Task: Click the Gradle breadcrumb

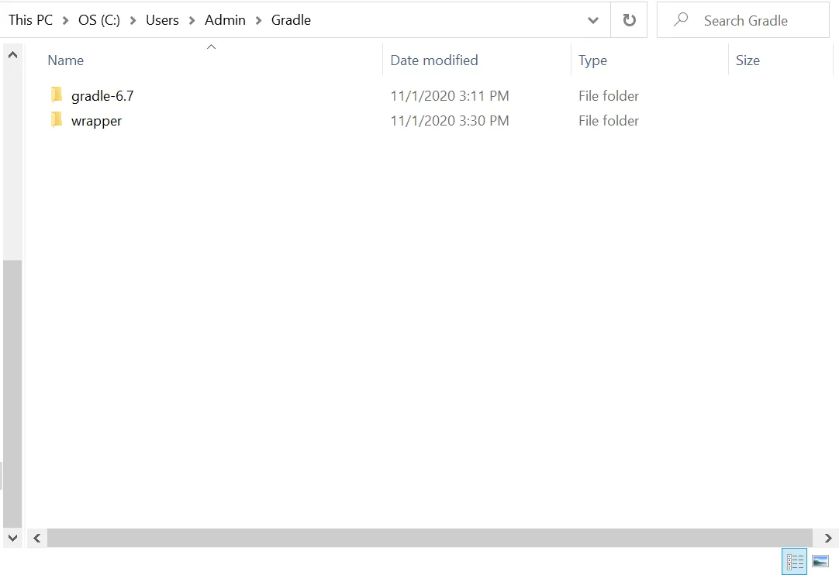Action: tap(291, 20)
